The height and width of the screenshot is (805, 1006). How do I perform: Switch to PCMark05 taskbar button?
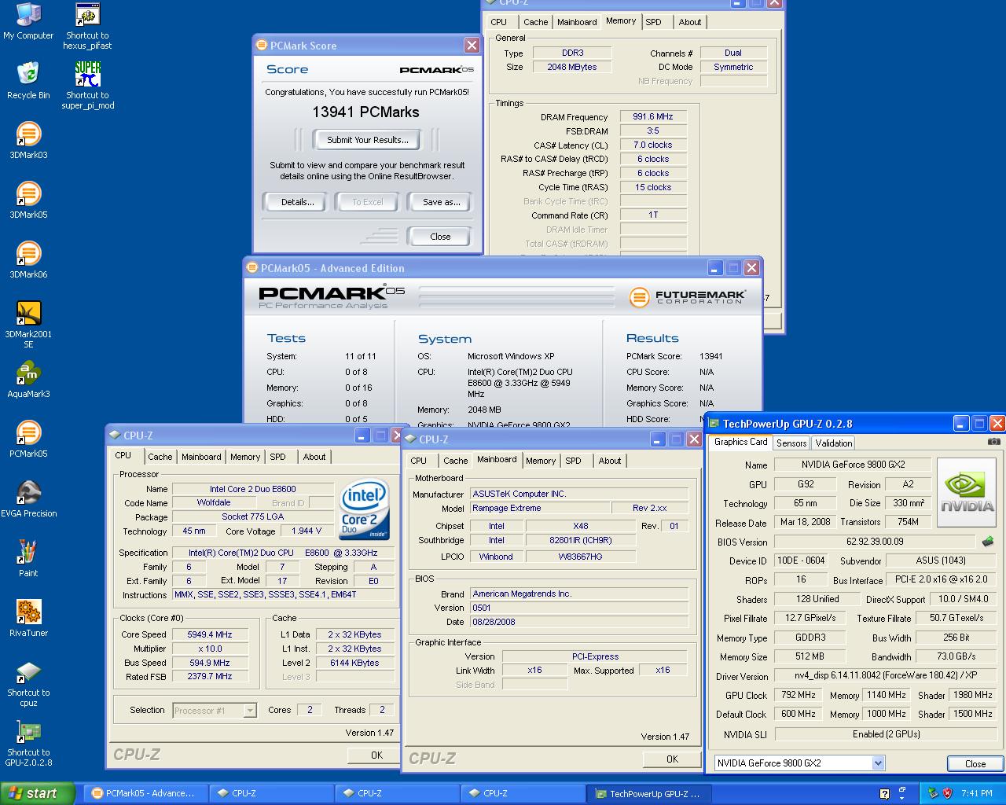(x=145, y=793)
